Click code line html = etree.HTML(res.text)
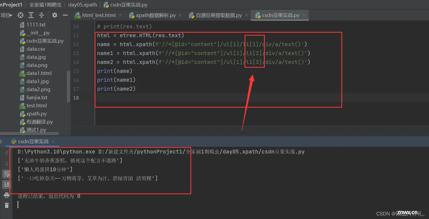This screenshot has width=429, height=219. coord(140,35)
